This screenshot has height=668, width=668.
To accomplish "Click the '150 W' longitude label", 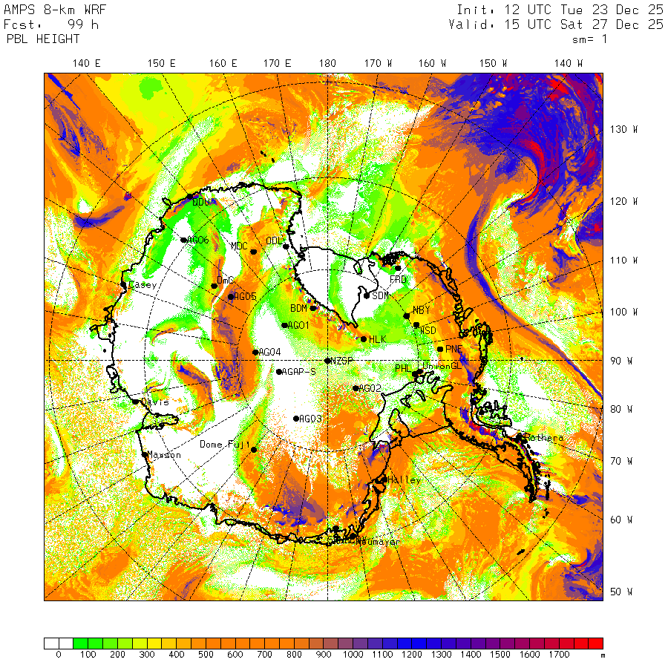I will pyautogui.click(x=494, y=64).
